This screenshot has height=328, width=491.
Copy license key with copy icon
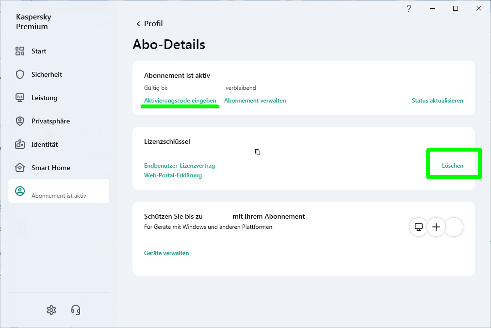258,152
